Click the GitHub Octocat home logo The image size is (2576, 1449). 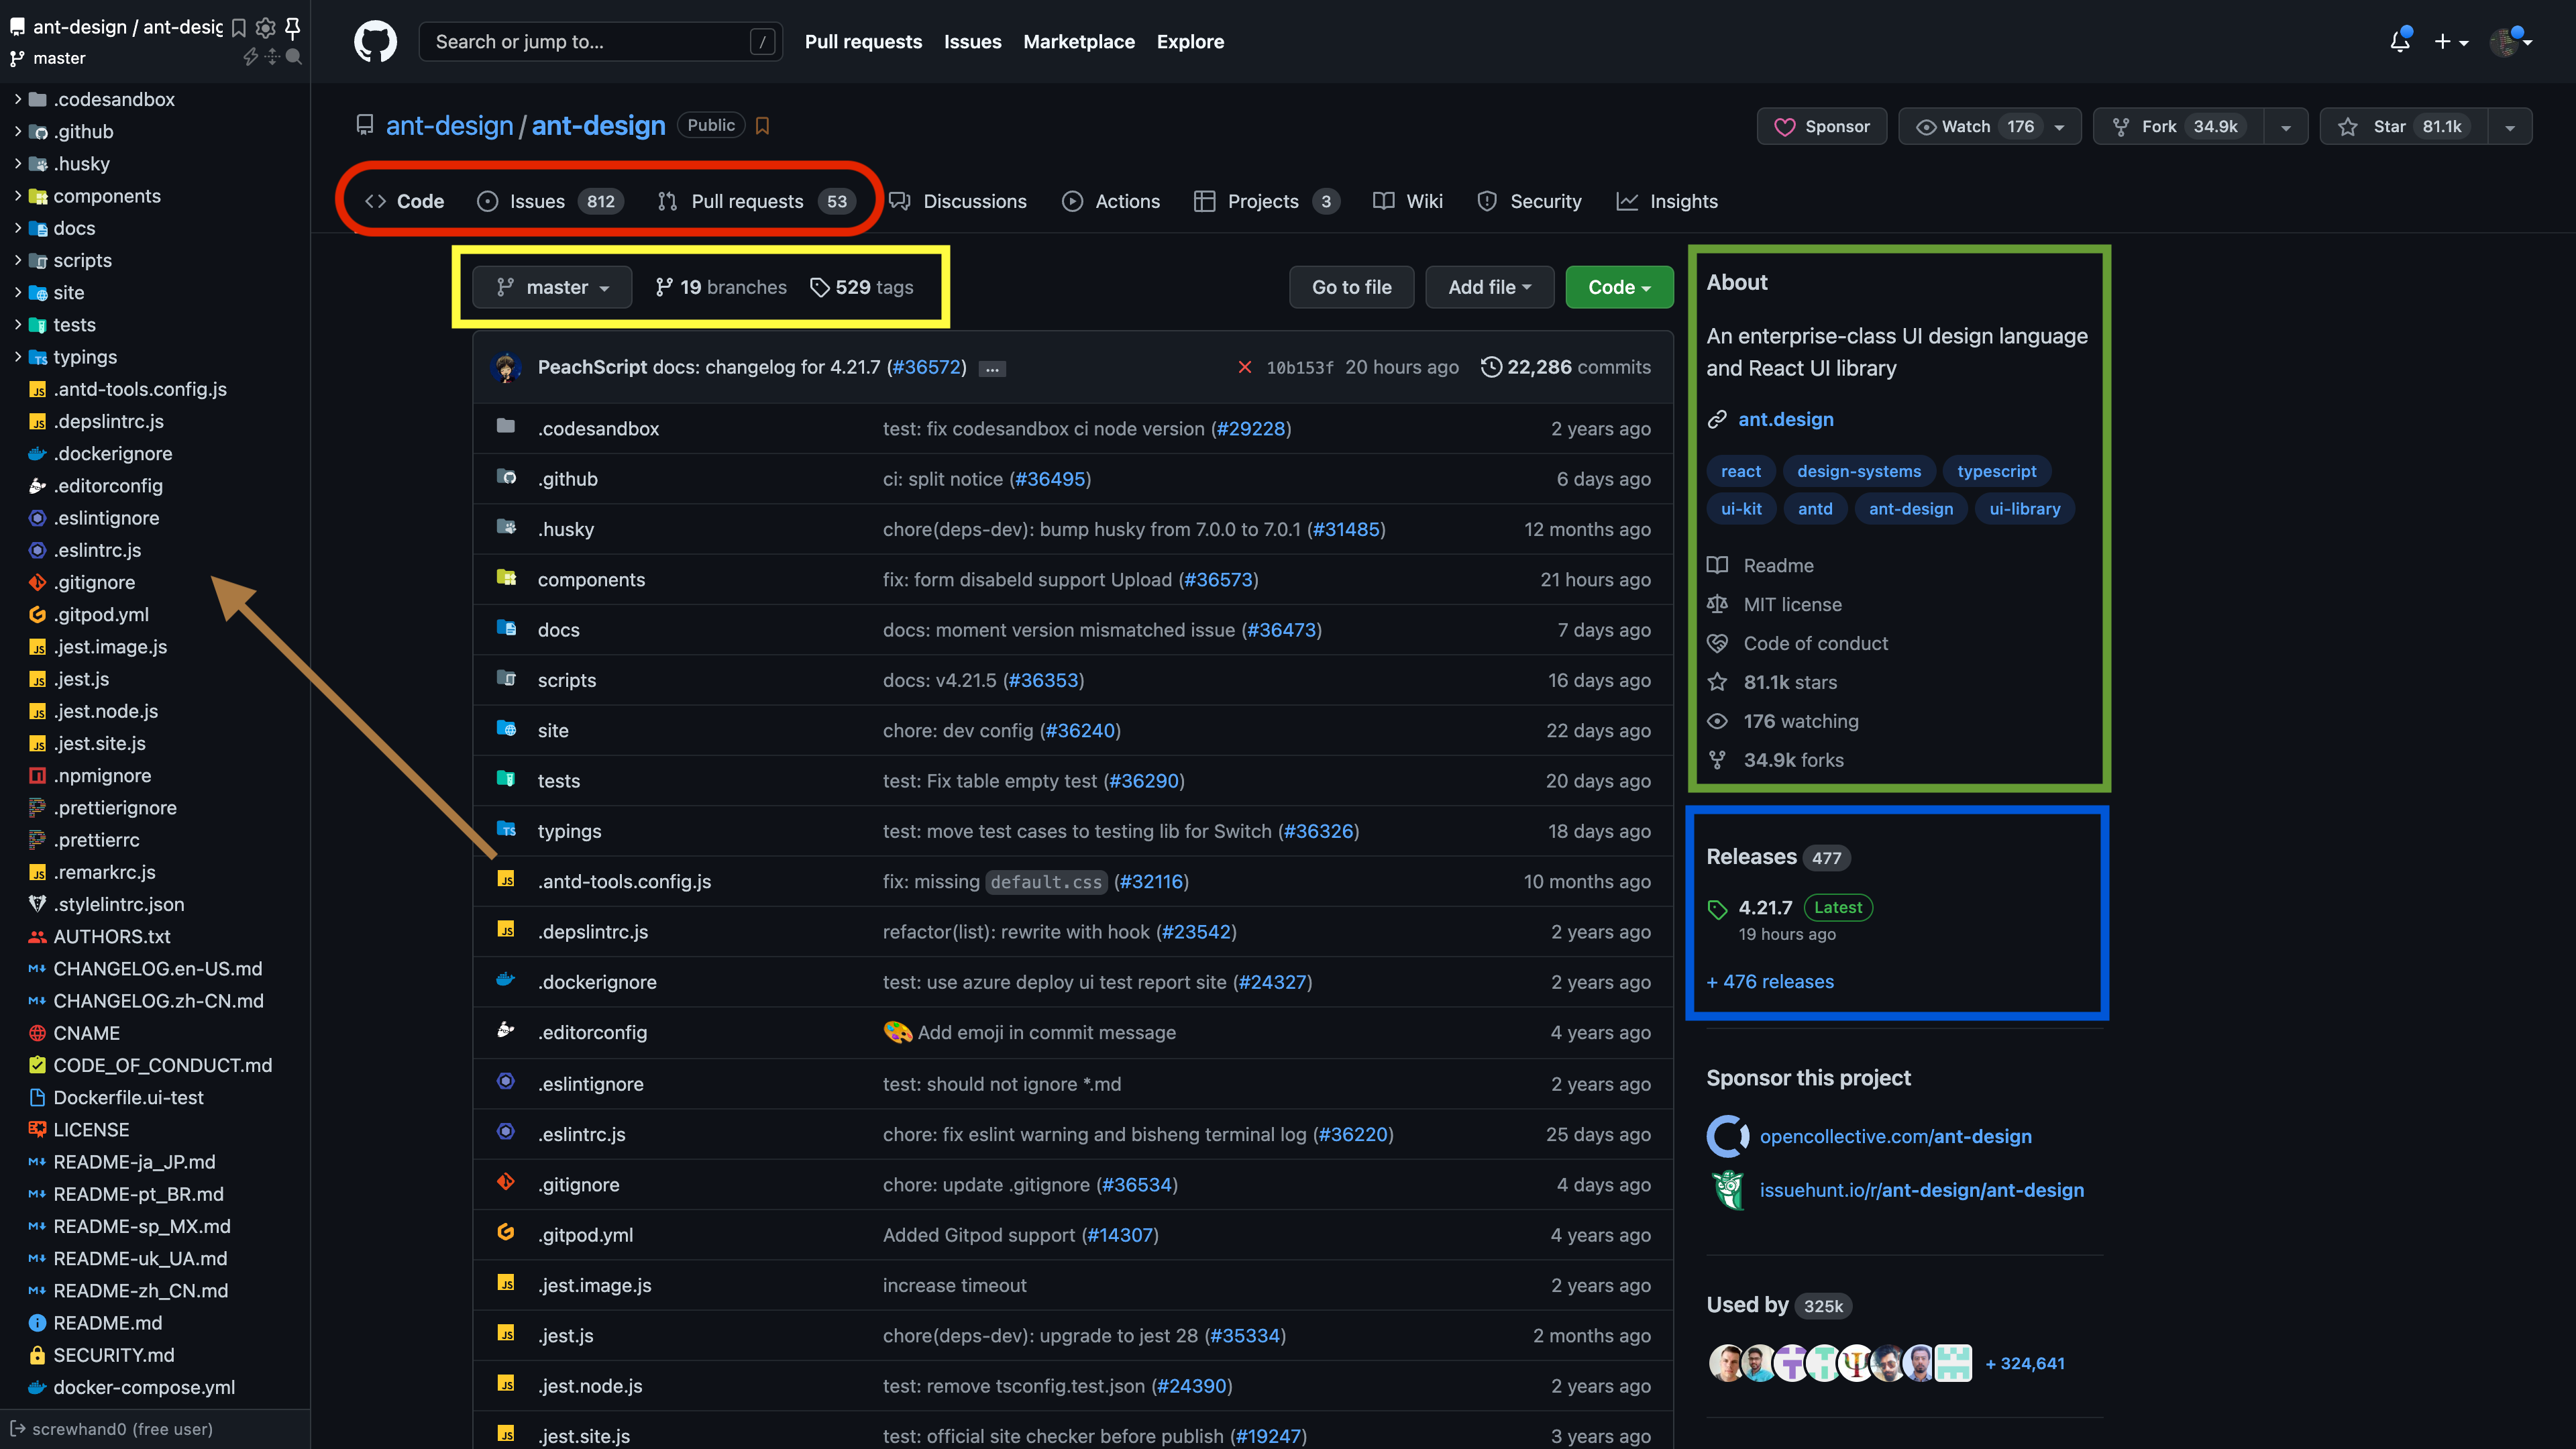coord(375,42)
